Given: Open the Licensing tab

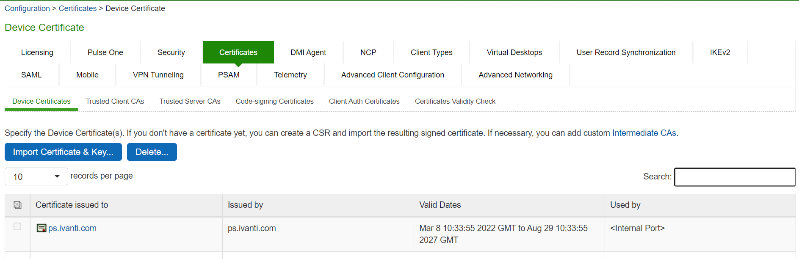Looking at the screenshot, I should tap(37, 52).
